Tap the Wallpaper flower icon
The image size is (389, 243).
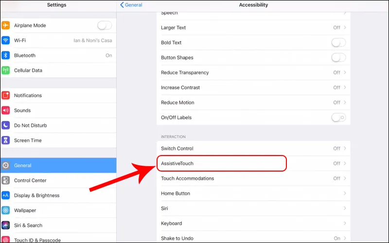click(5, 210)
